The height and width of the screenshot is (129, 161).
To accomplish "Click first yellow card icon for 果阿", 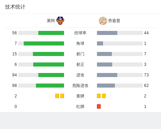I will pos(57,96).
